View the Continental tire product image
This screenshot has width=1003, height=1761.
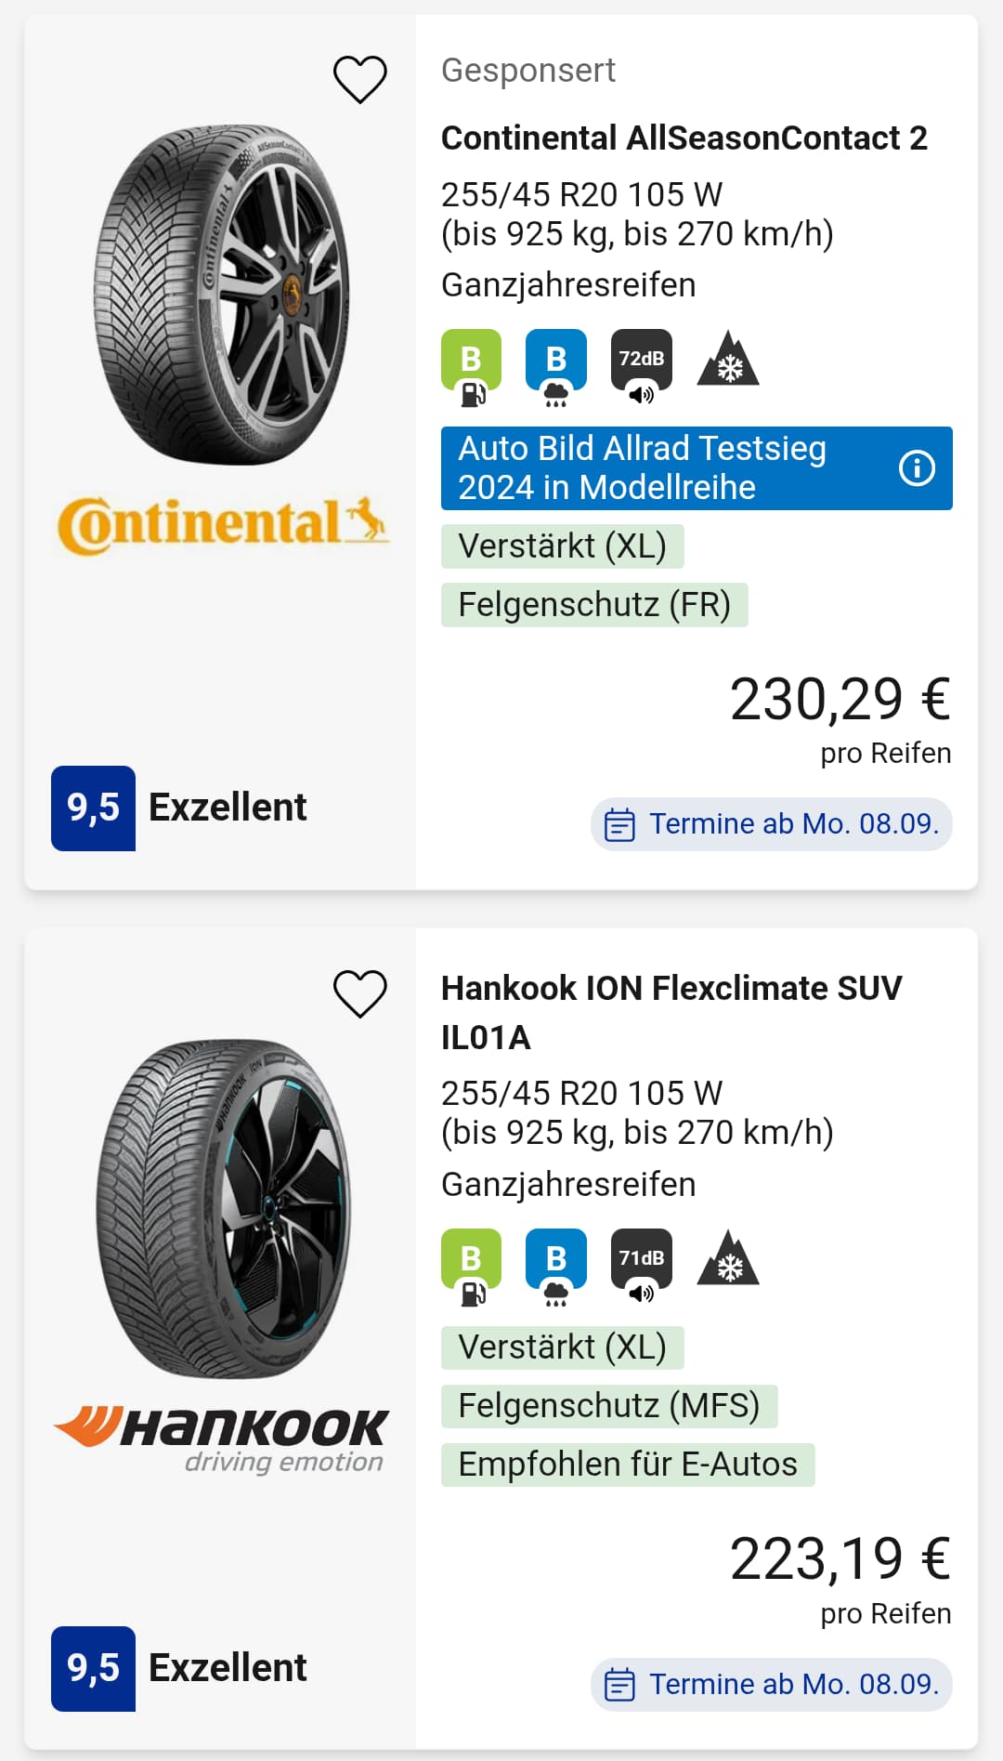pyautogui.click(x=223, y=296)
